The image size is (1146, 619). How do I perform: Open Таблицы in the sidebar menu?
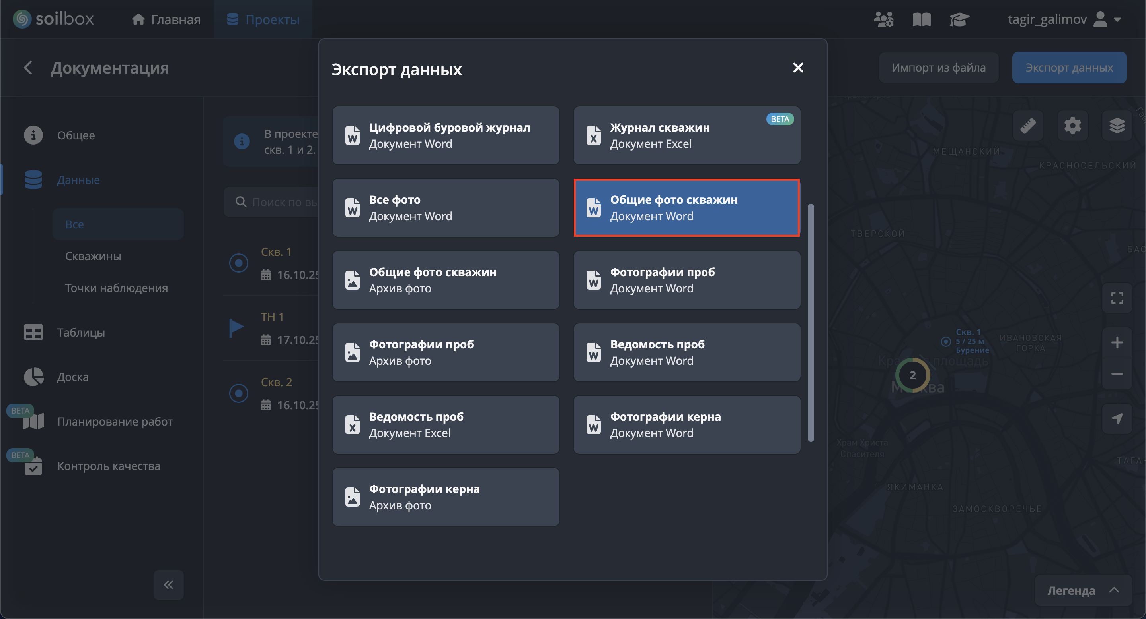tap(80, 332)
